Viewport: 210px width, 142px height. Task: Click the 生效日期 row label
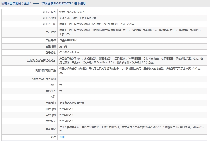click(50, 115)
